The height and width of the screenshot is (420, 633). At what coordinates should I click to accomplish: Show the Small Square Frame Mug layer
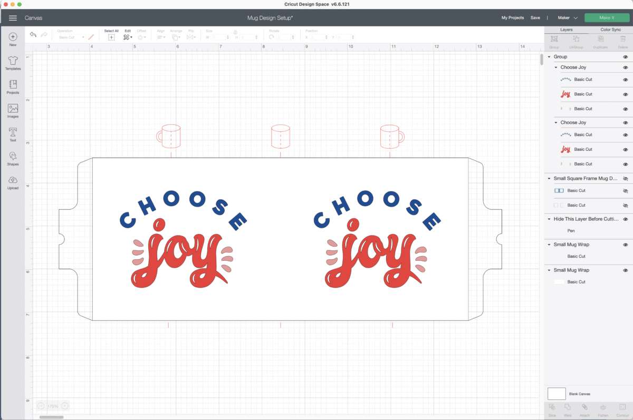625,179
